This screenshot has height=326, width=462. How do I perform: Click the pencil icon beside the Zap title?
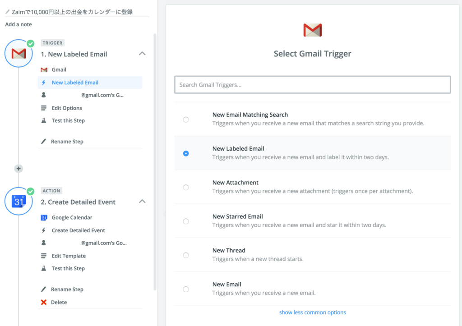click(8, 12)
